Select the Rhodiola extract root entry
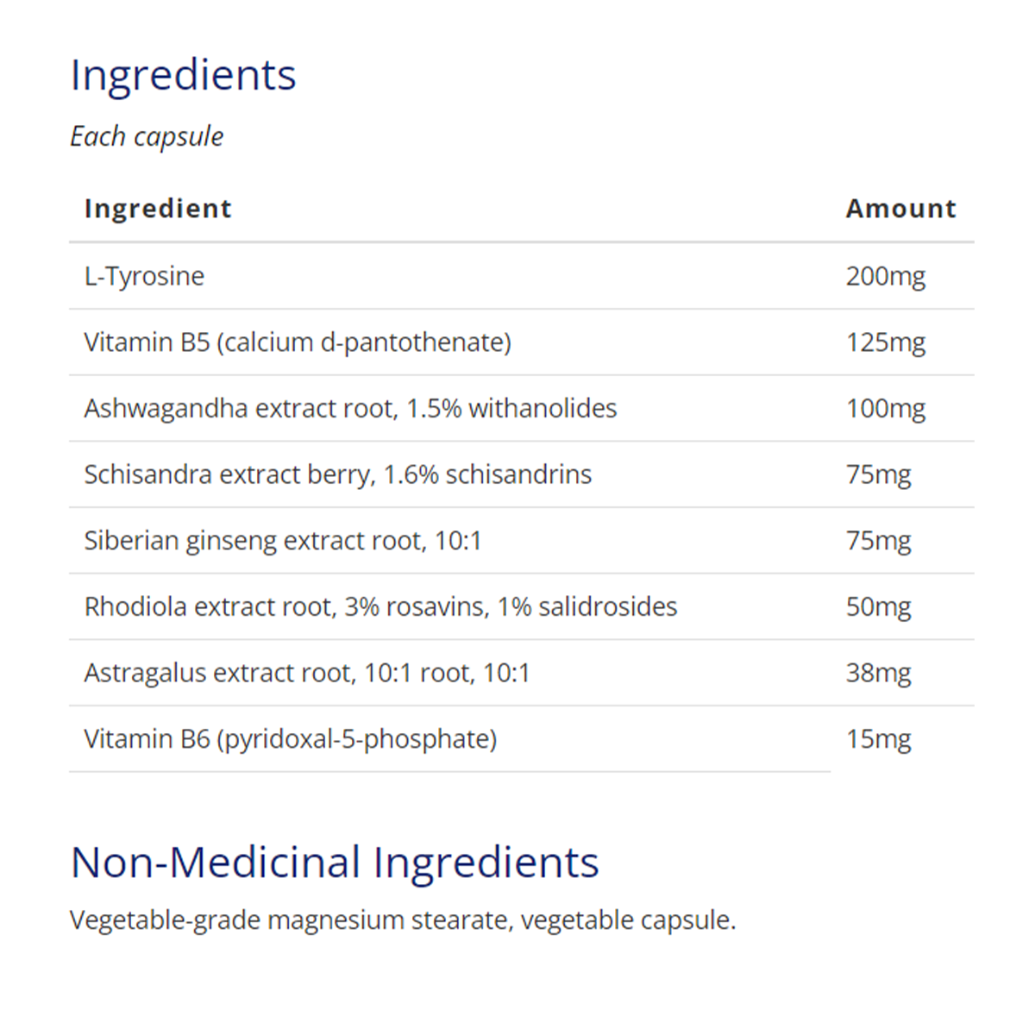Image resolution: width=1035 pixels, height=1035 pixels. click(380, 606)
